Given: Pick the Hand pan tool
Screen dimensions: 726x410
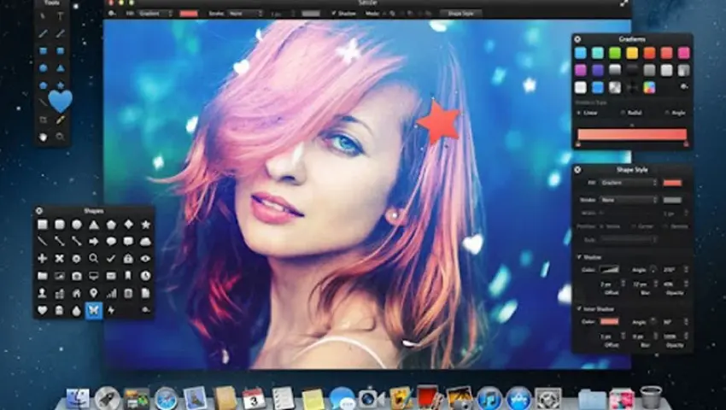Looking at the screenshot, I should pos(43,136).
